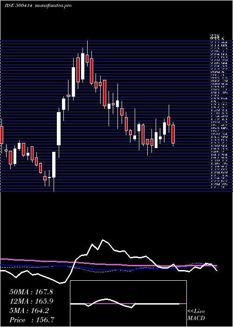The height and width of the screenshot is (327, 233).
Task: Click the '<<Live MACD' label
Action: click(196, 315)
